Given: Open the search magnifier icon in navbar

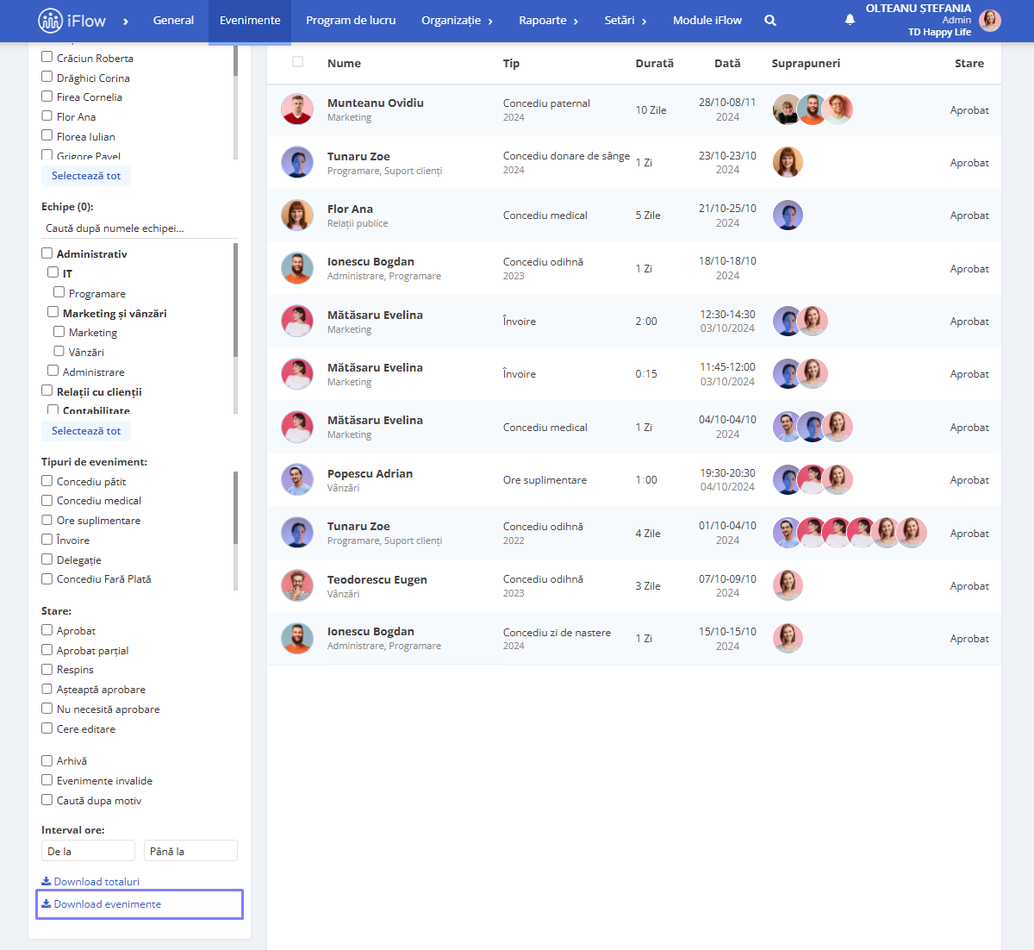Looking at the screenshot, I should coord(770,20).
